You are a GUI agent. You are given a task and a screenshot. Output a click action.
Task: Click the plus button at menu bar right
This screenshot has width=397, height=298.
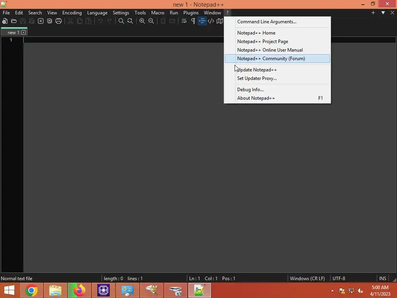point(373,13)
